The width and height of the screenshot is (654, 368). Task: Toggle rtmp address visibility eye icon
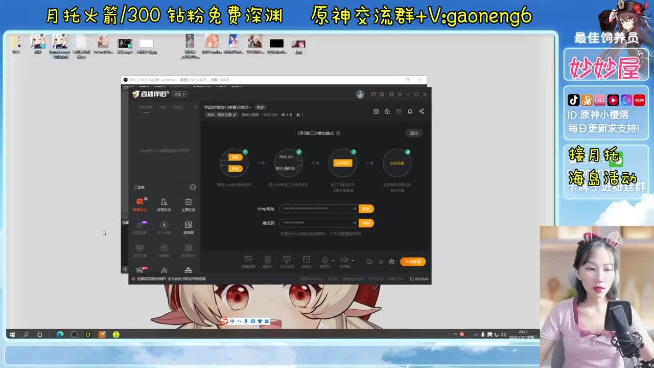355,209
